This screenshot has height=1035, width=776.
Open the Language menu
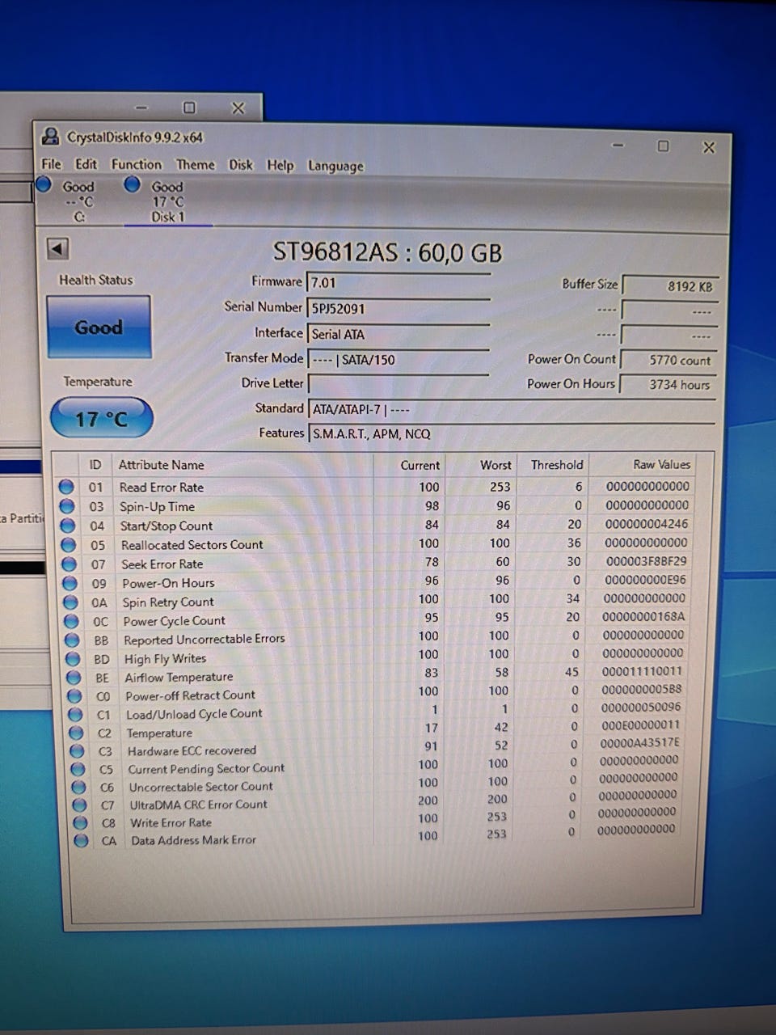click(335, 167)
